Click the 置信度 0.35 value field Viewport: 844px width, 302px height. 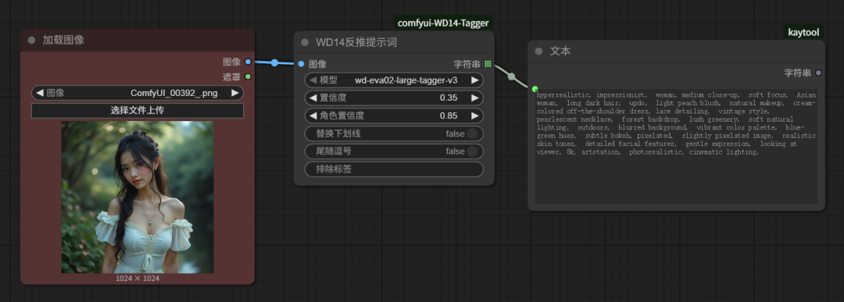(394, 98)
